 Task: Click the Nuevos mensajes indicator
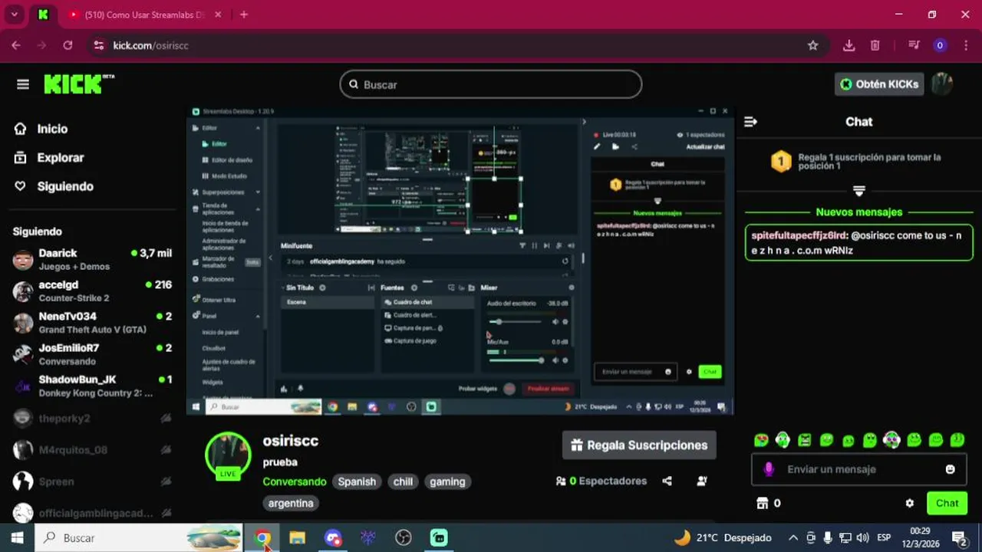[858, 212]
